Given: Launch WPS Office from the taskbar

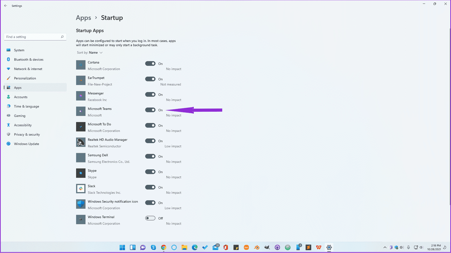Looking at the screenshot, I should coord(319,248).
